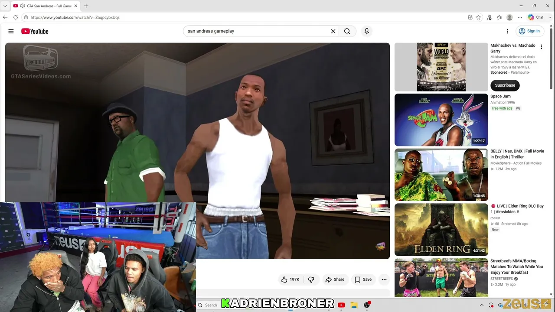Go to the YouTube home logo

pos(35,31)
